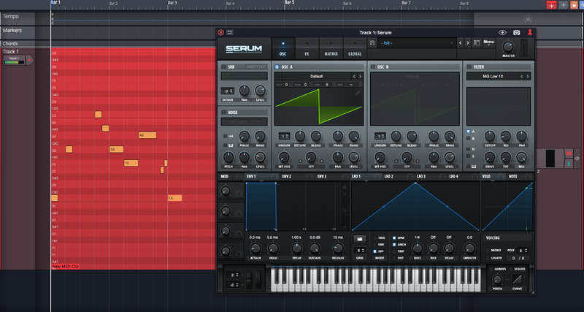Toggle filter keytrack piano icon
This screenshot has width=584, height=312.
474,167
